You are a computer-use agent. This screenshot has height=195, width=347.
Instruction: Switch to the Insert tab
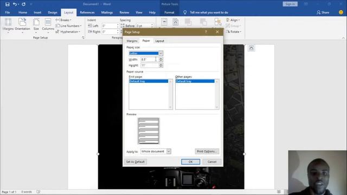(x=37, y=12)
